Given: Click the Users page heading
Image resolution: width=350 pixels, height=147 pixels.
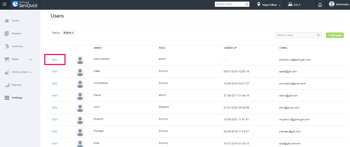Looking at the screenshot, I should [x=57, y=16].
